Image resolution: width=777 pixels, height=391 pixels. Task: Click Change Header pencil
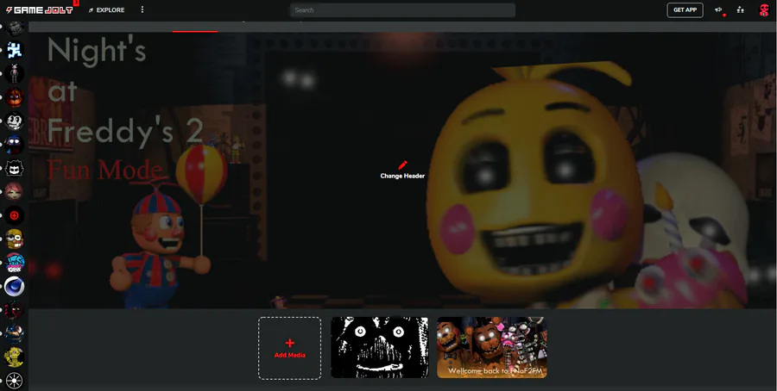[402, 170]
